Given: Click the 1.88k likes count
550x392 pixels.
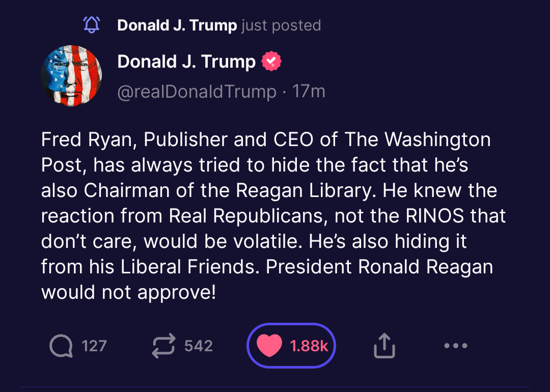Looking at the screenshot, I should point(309,346).
